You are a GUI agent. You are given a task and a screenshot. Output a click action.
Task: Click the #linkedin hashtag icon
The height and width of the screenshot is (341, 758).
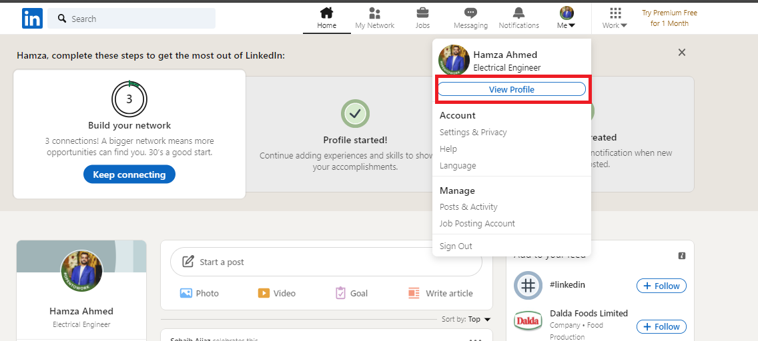(x=528, y=286)
